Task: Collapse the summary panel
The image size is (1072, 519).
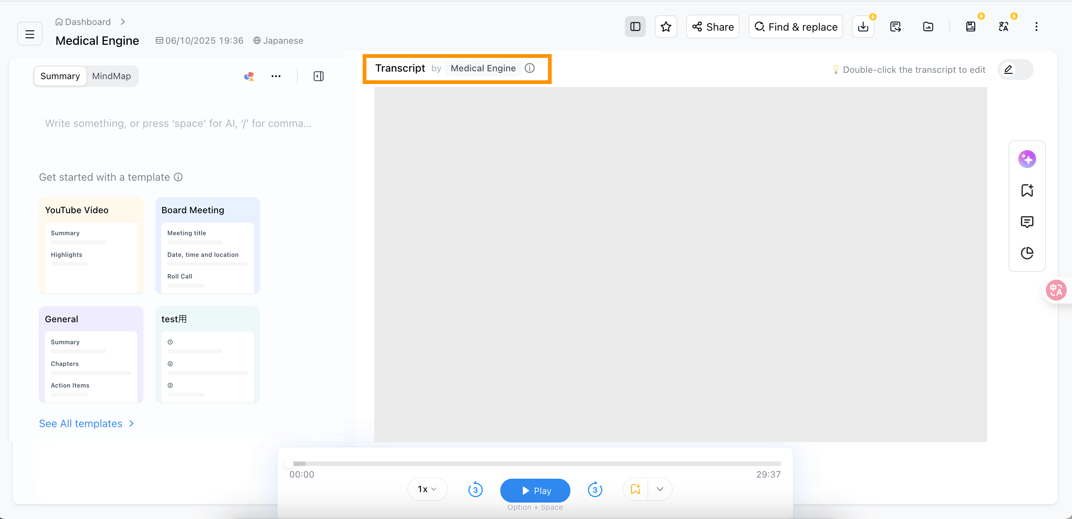Action: pos(318,76)
